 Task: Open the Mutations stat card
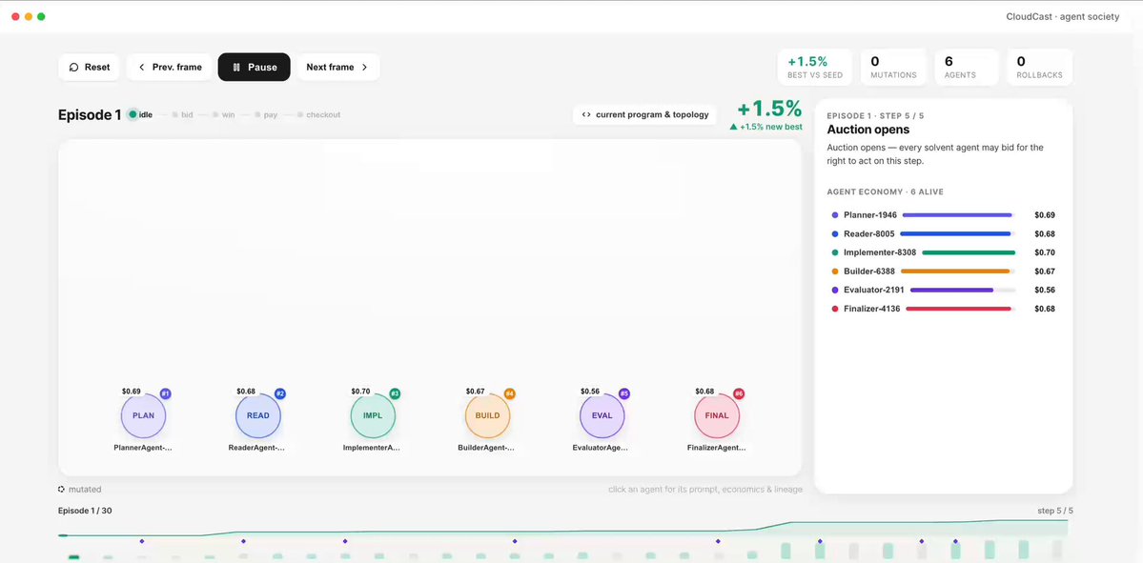pos(893,67)
